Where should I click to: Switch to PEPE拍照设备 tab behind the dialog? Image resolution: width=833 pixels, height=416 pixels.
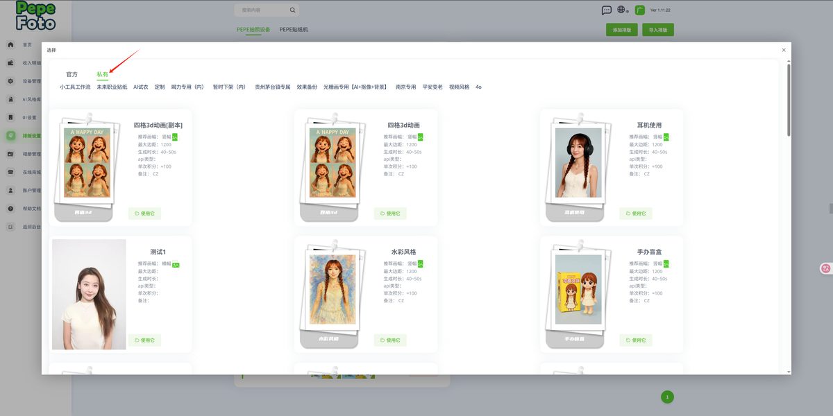pyautogui.click(x=253, y=30)
